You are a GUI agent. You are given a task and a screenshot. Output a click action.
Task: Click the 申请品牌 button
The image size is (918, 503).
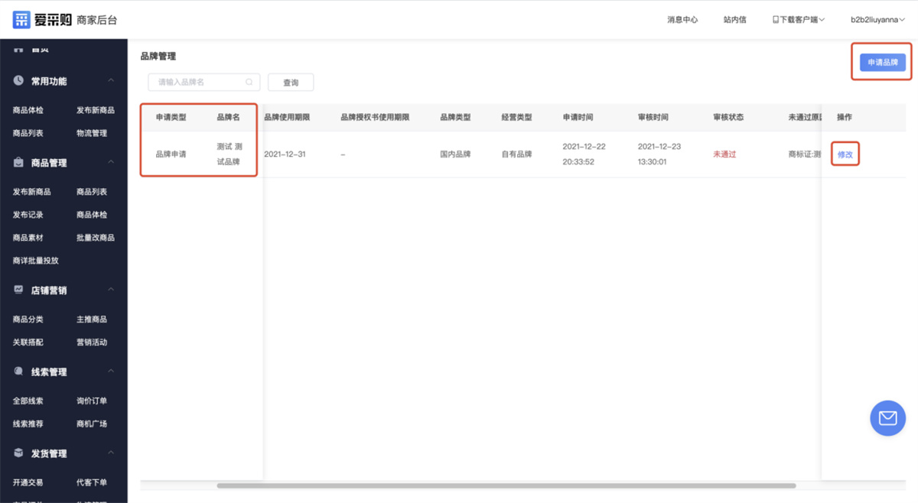point(882,63)
